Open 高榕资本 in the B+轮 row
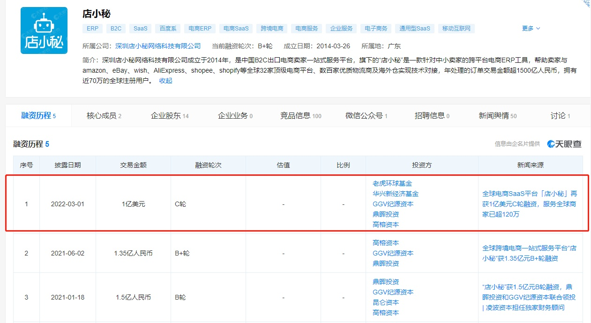 coord(386,243)
